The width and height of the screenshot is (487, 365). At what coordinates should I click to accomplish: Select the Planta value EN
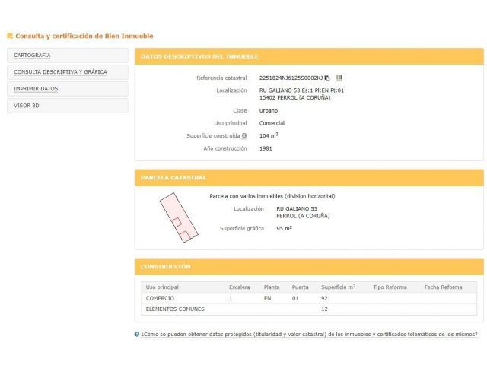267,298
